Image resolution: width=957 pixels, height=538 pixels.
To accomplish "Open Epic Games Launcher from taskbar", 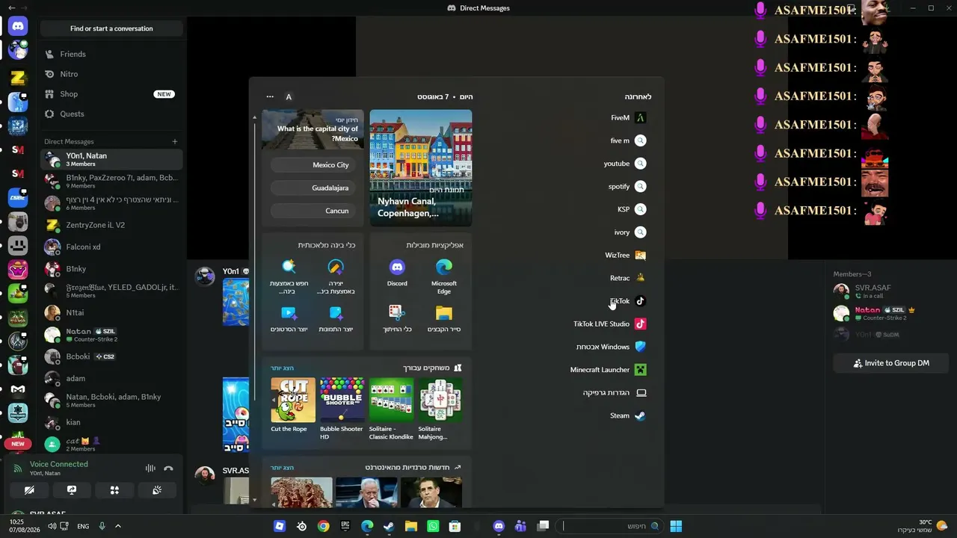I will click(345, 526).
